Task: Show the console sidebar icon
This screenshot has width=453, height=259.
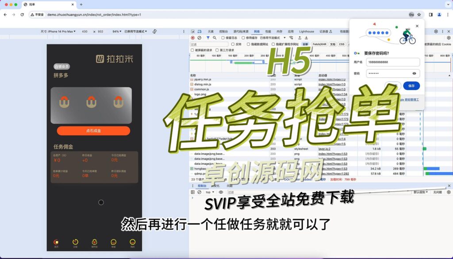Action: pos(193,192)
